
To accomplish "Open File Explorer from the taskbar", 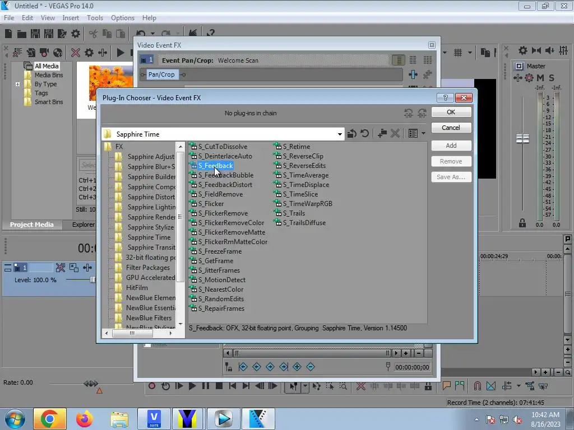I will [119, 419].
